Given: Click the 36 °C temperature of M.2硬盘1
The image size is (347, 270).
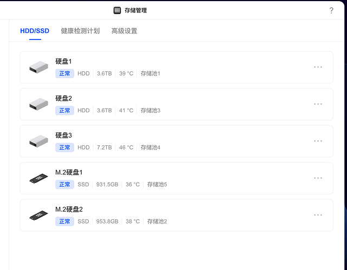Looking at the screenshot, I should [x=133, y=184].
